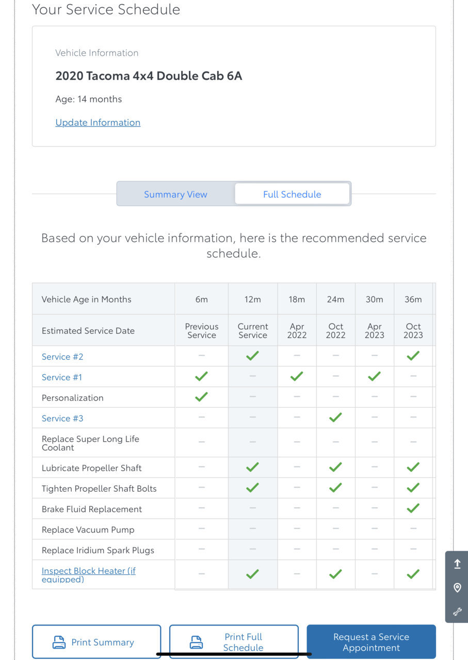Tap Service #1 checkmark under 6m
The image size is (468, 660).
pyautogui.click(x=201, y=376)
